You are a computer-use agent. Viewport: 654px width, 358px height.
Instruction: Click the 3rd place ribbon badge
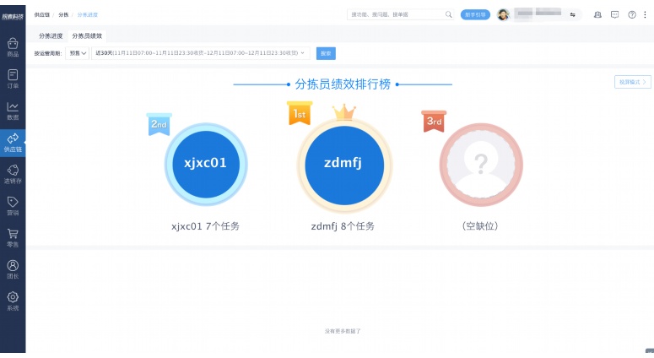pos(434,122)
